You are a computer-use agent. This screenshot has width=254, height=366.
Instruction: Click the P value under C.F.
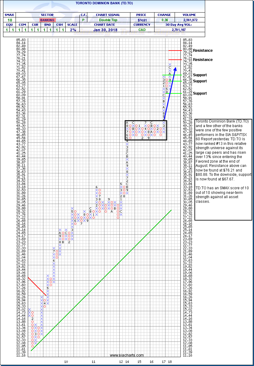pos(83,20)
